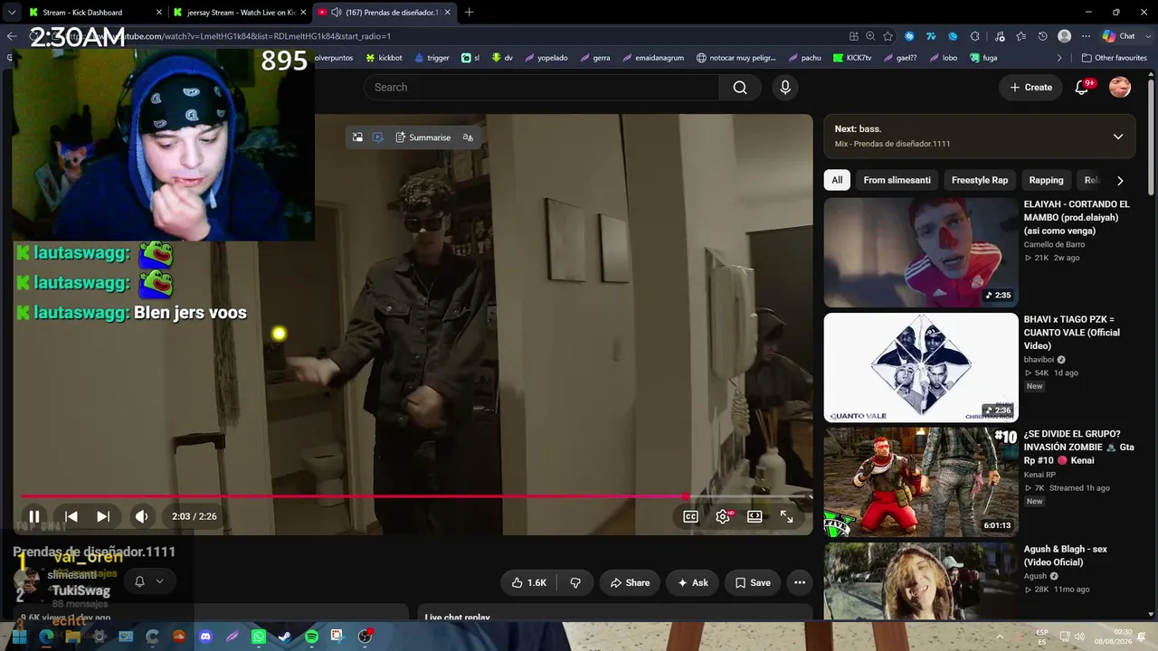Screen dimensions: 1158x651
Task: Skip to the previous video
Action: [x=71, y=516]
